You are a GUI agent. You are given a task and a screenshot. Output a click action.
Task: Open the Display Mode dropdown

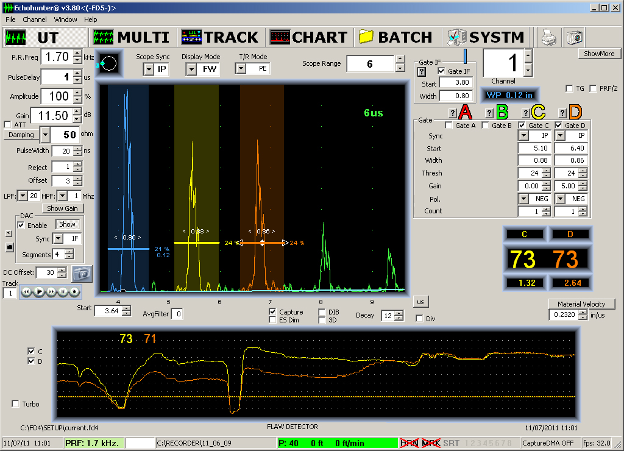(191, 69)
